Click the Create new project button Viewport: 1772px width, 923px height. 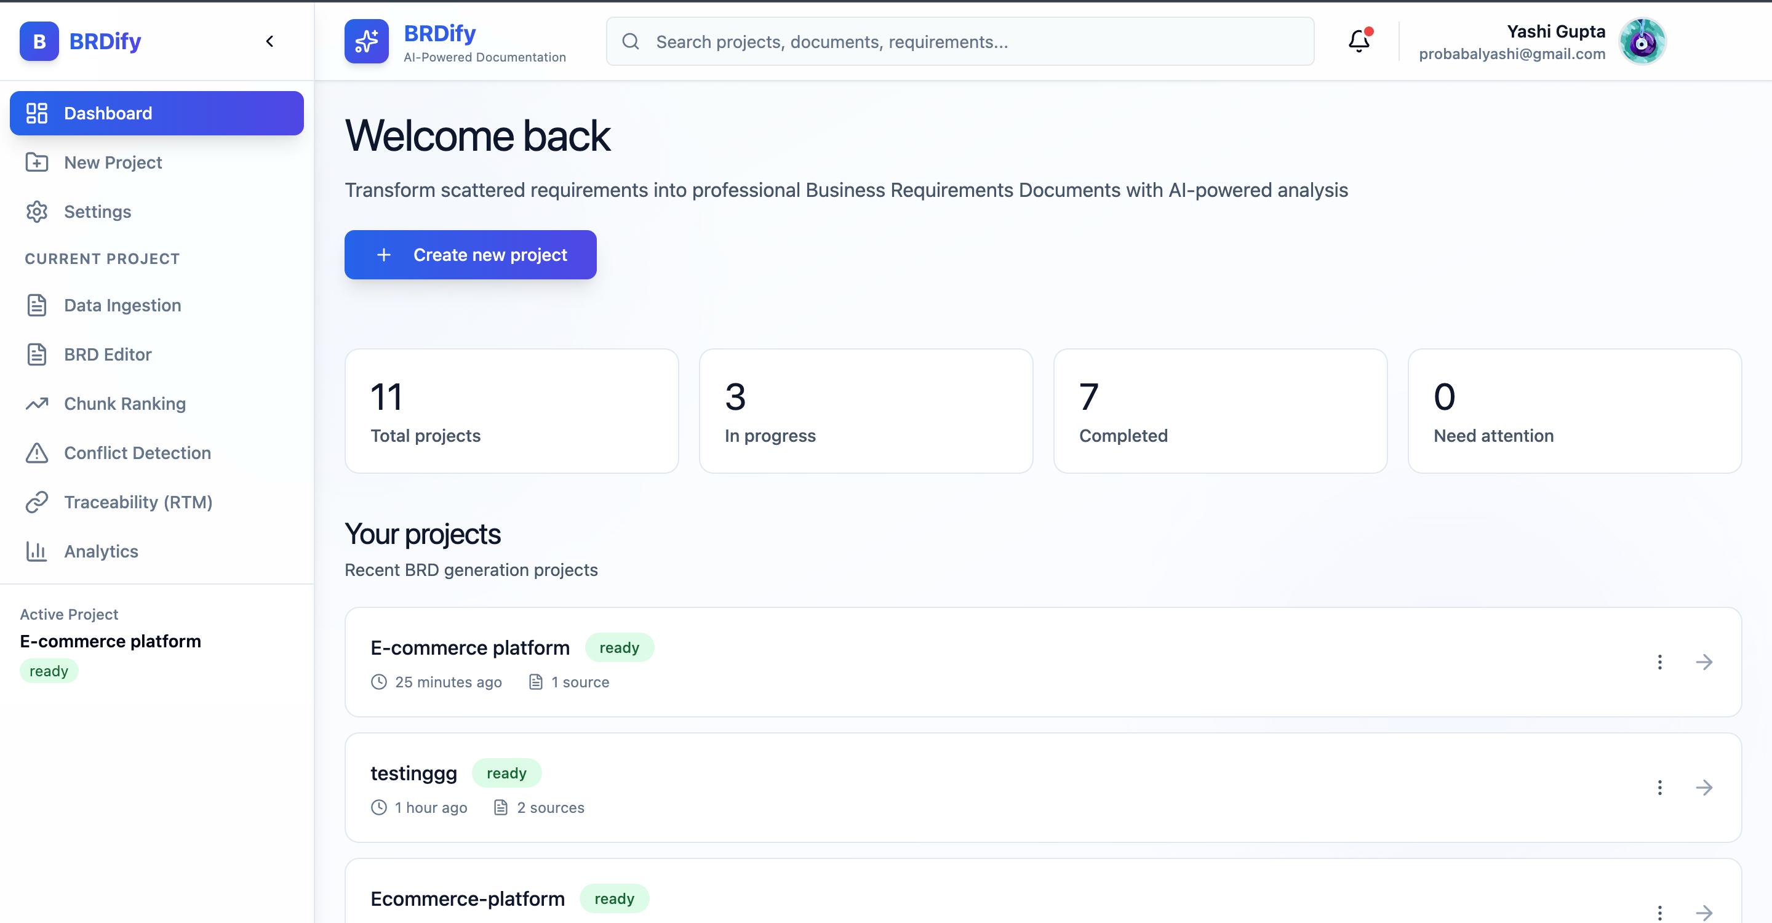tap(471, 255)
